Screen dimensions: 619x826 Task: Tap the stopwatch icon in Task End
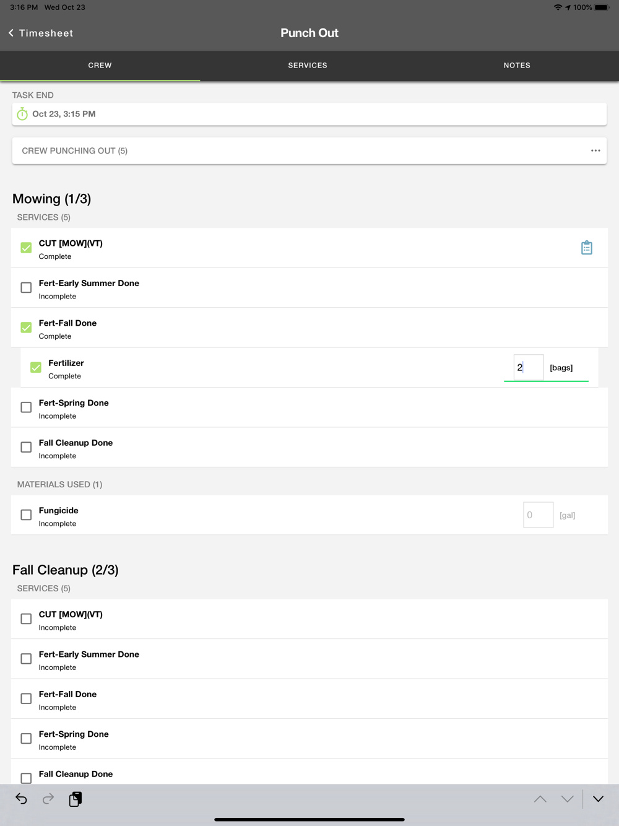pyautogui.click(x=22, y=114)
